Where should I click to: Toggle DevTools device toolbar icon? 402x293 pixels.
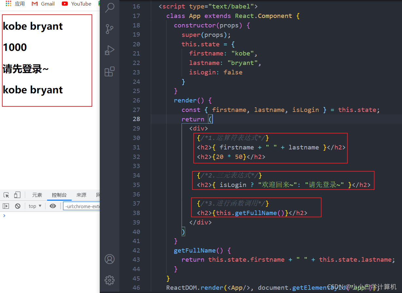pyautogui.click(x=17, y=195)
